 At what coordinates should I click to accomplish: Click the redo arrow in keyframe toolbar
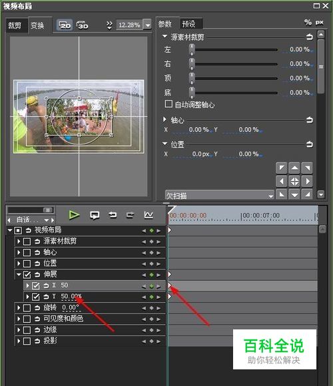point(131,215)
